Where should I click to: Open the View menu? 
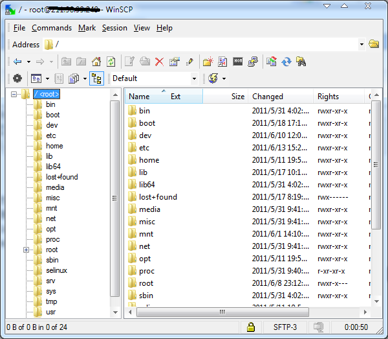coord(142,28)
